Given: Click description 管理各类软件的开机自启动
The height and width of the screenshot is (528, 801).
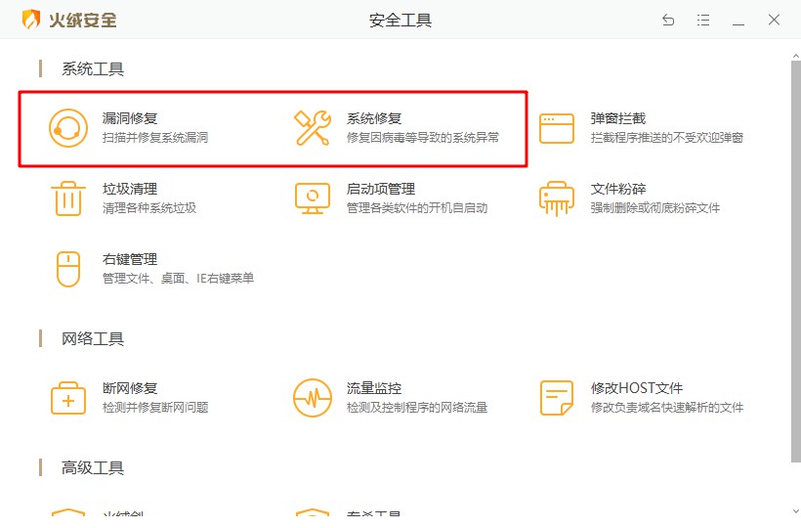Looking at the screenshot, I should 417,208.
